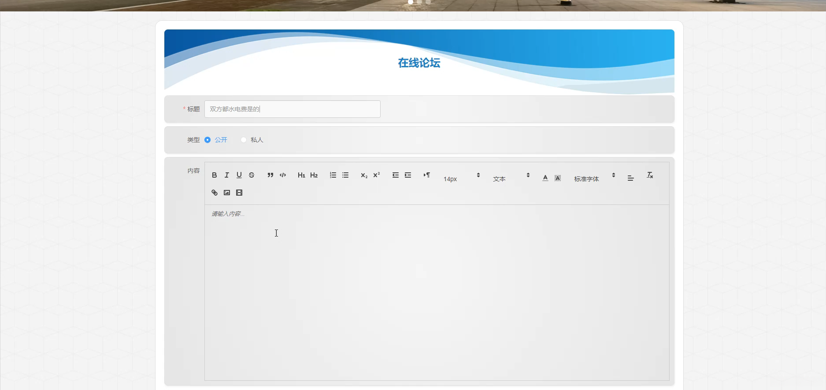
Task: Click the 标题 title input field
Action: coord(293,109)
